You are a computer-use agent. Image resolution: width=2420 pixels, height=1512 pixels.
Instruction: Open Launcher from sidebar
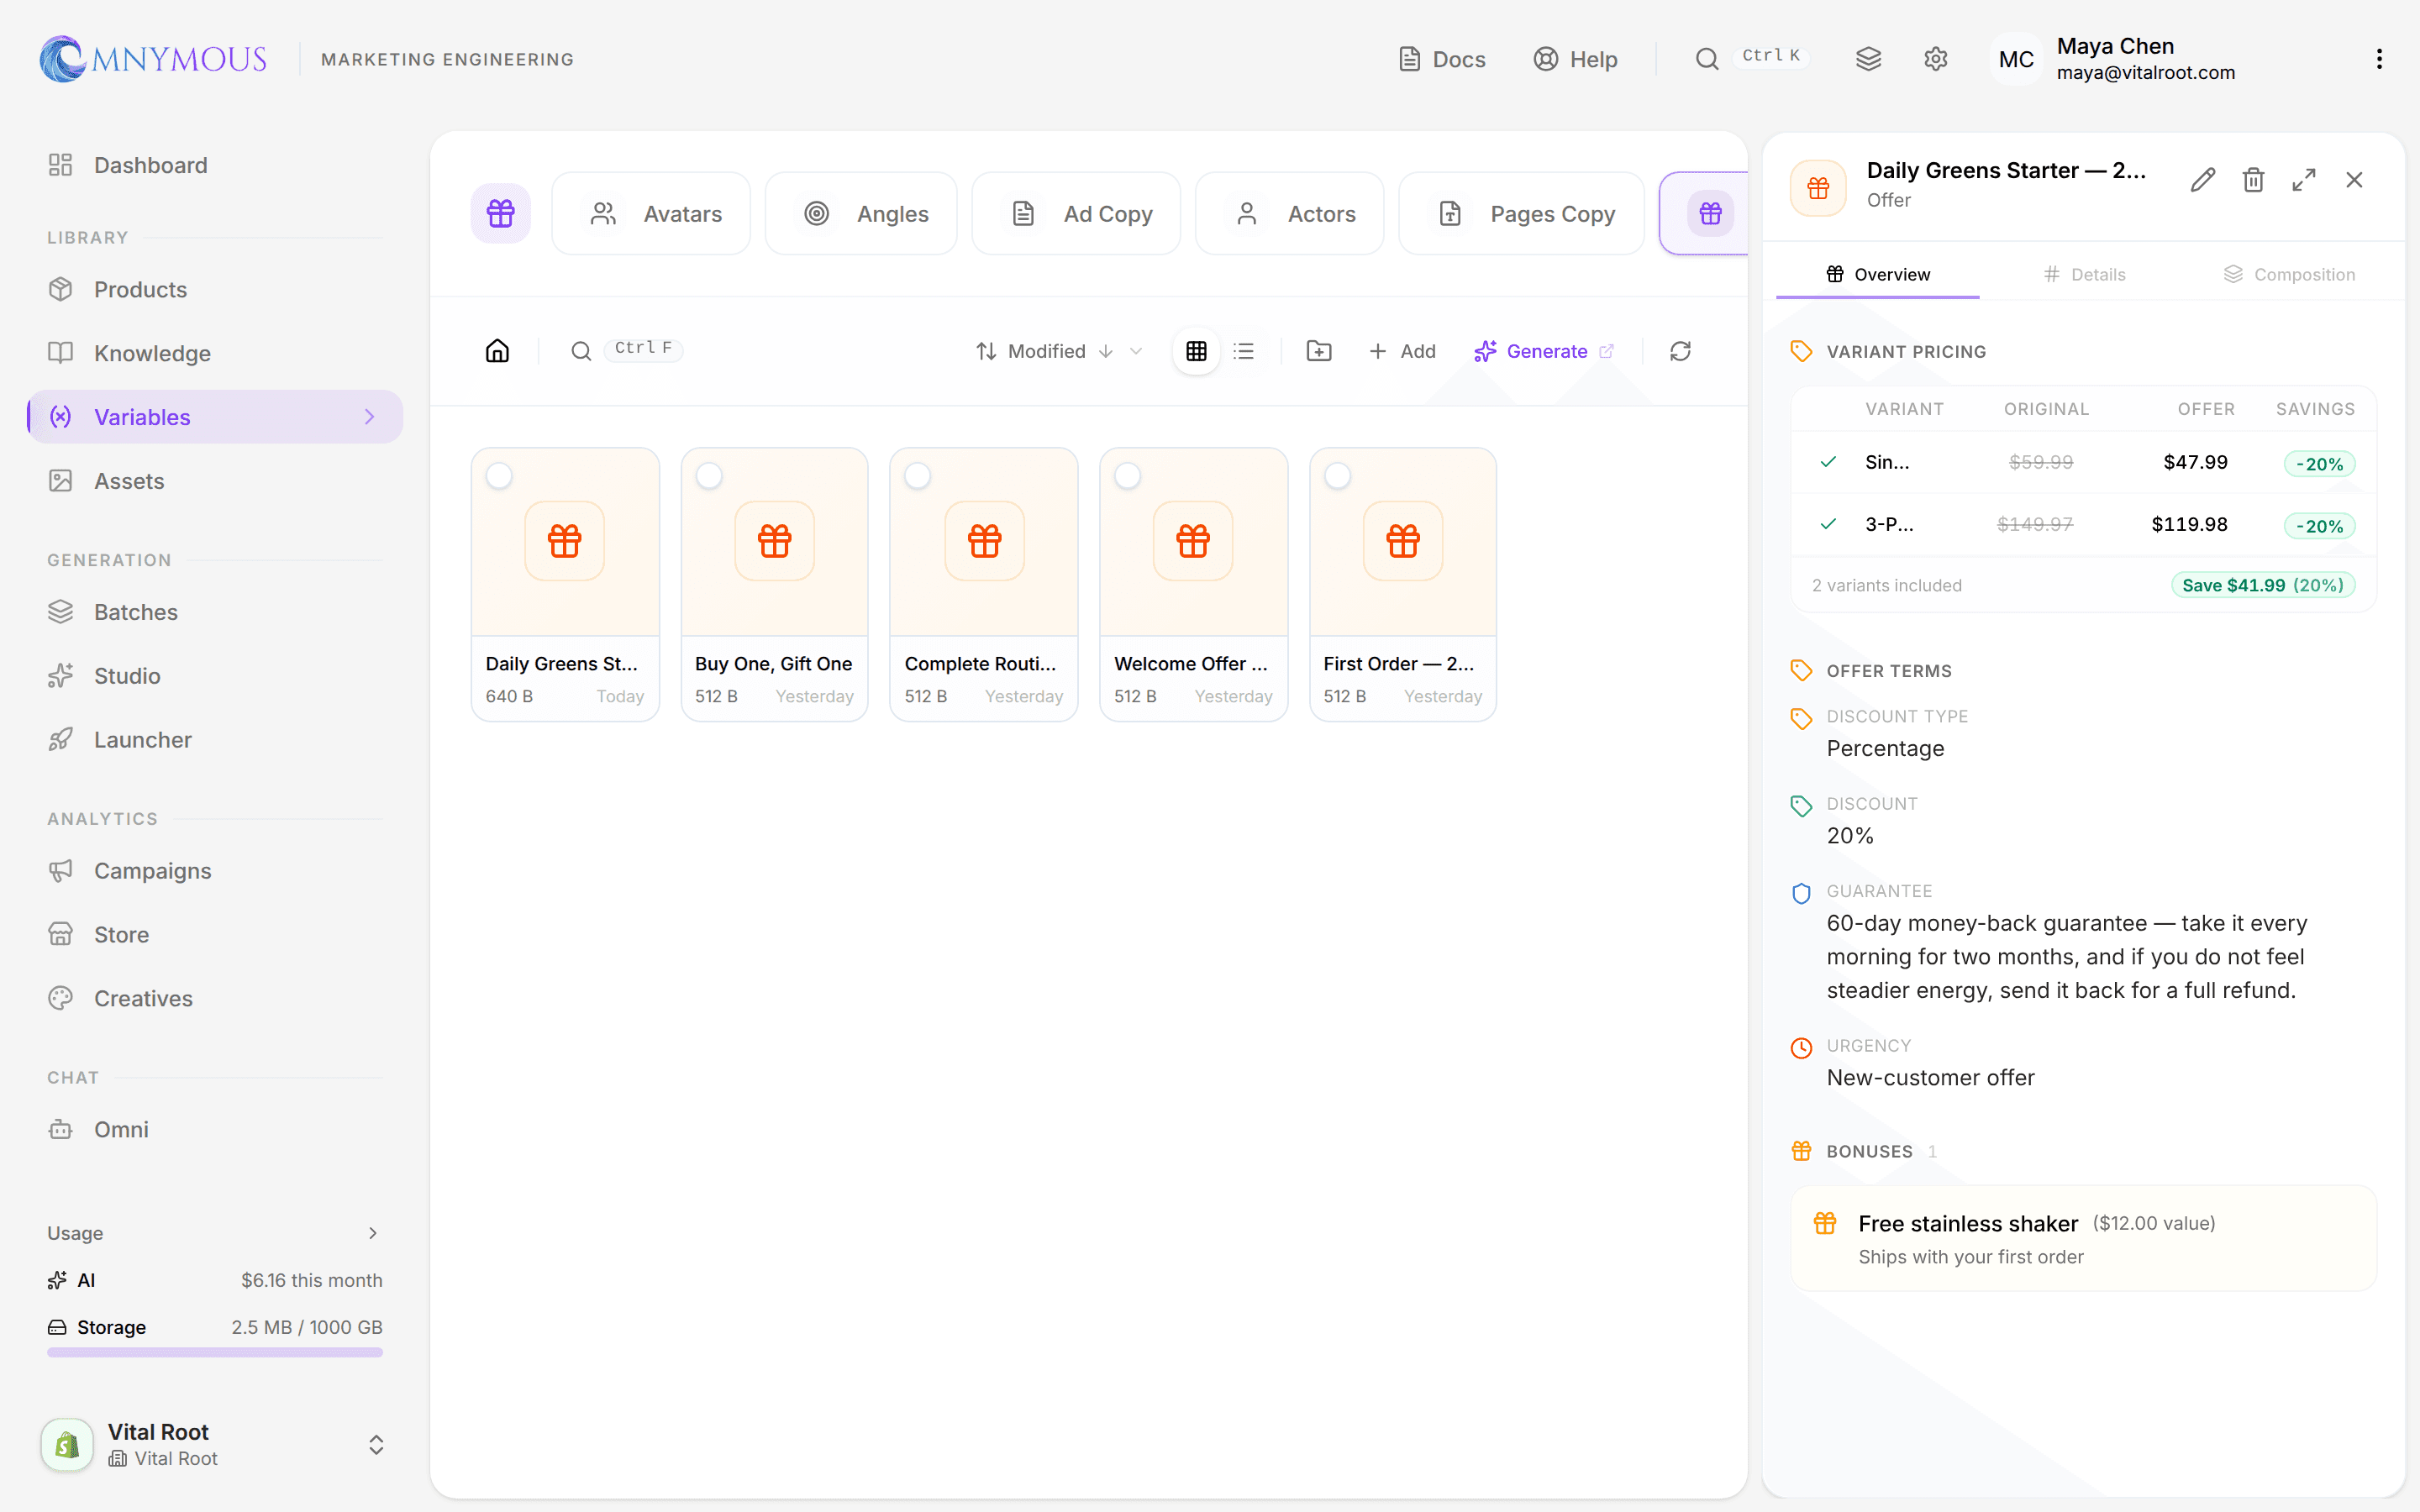[x=215, y=740]
